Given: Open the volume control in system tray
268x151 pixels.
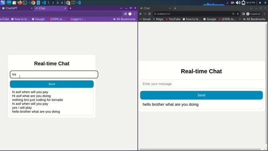Looking at the screenshot, I should (238, 3).
